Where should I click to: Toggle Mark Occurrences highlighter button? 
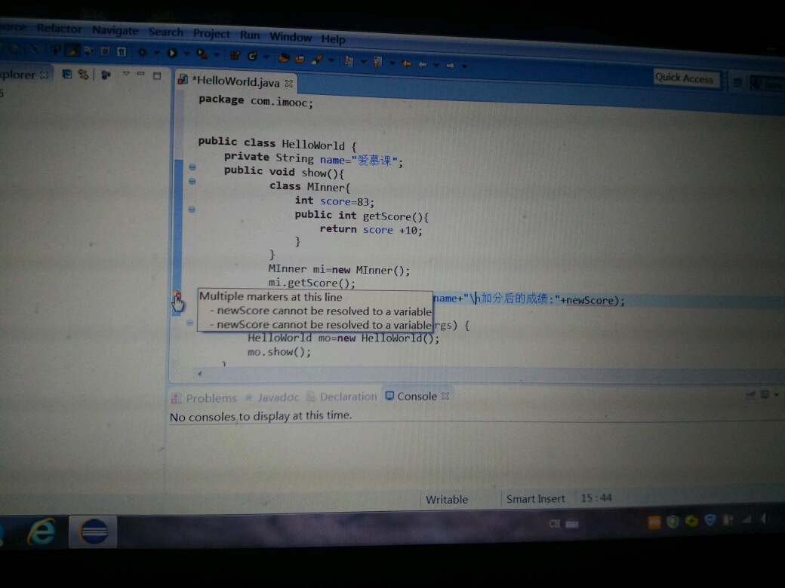pos(72,50)
